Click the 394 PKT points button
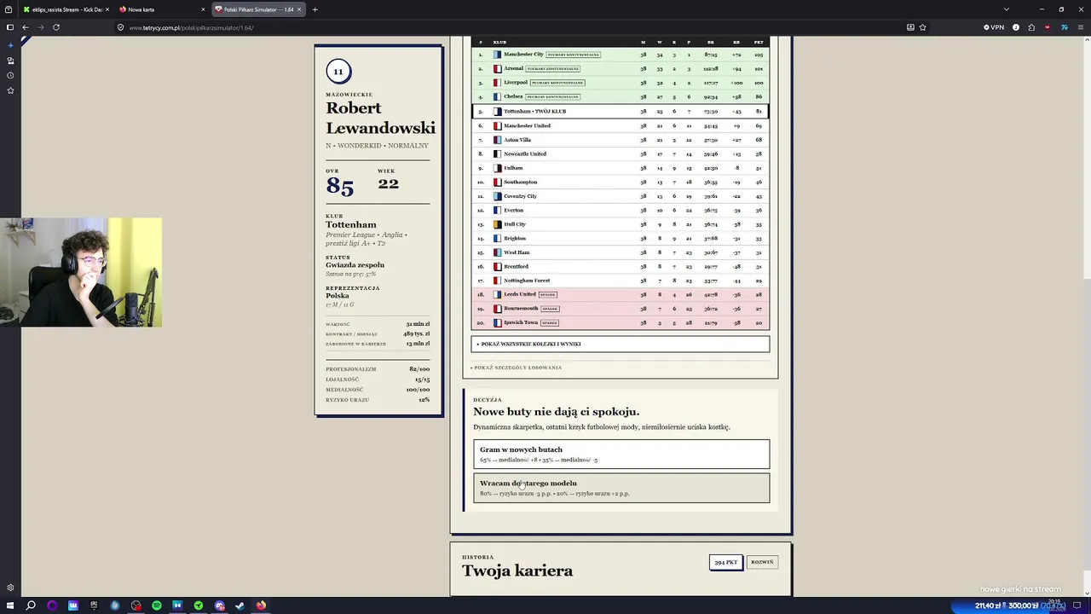This screenshot has height=614, width=1091. pyautogui.click(x=726, y=562)
